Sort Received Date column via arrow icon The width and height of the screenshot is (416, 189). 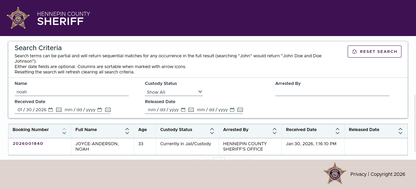click(338, 131)
